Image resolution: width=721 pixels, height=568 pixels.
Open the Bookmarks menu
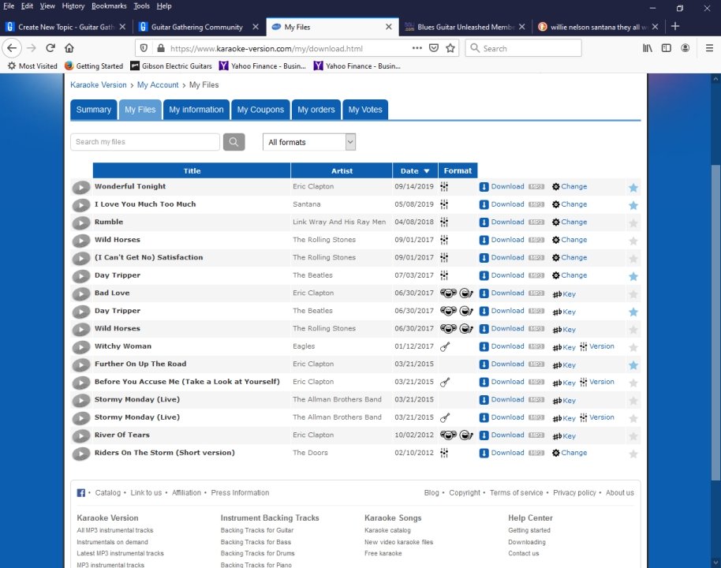coord(109,6)
